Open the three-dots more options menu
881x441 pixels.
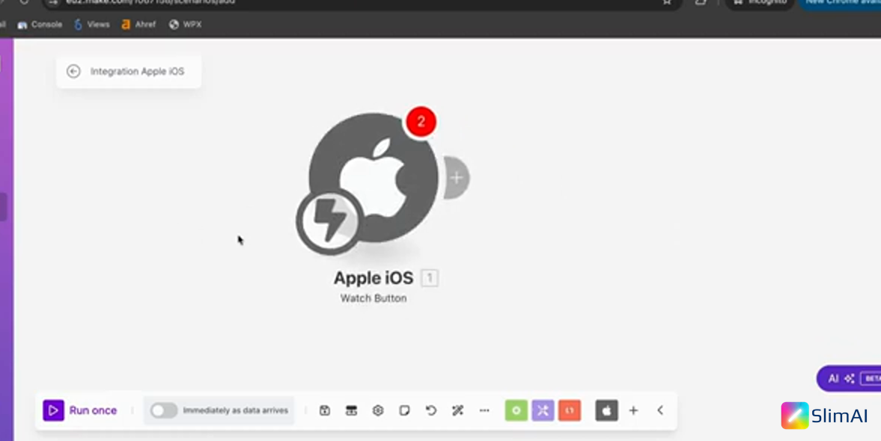[x=484, y=410]
